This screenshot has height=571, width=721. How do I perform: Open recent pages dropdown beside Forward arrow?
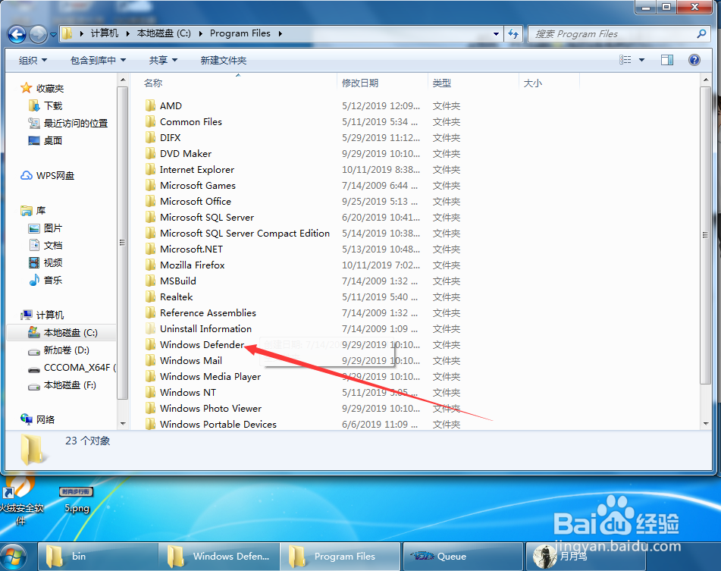pyautogui.click(x=53, y=34)
